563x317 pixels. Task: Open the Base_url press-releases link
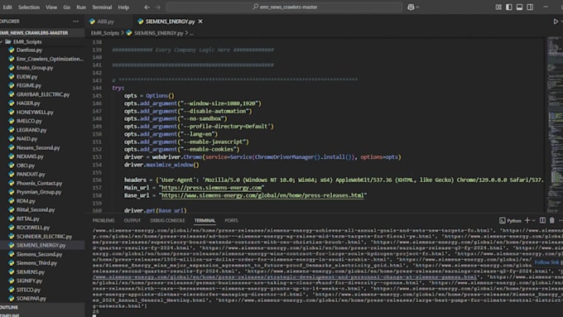pyautogui.click(x=262, y=195)
